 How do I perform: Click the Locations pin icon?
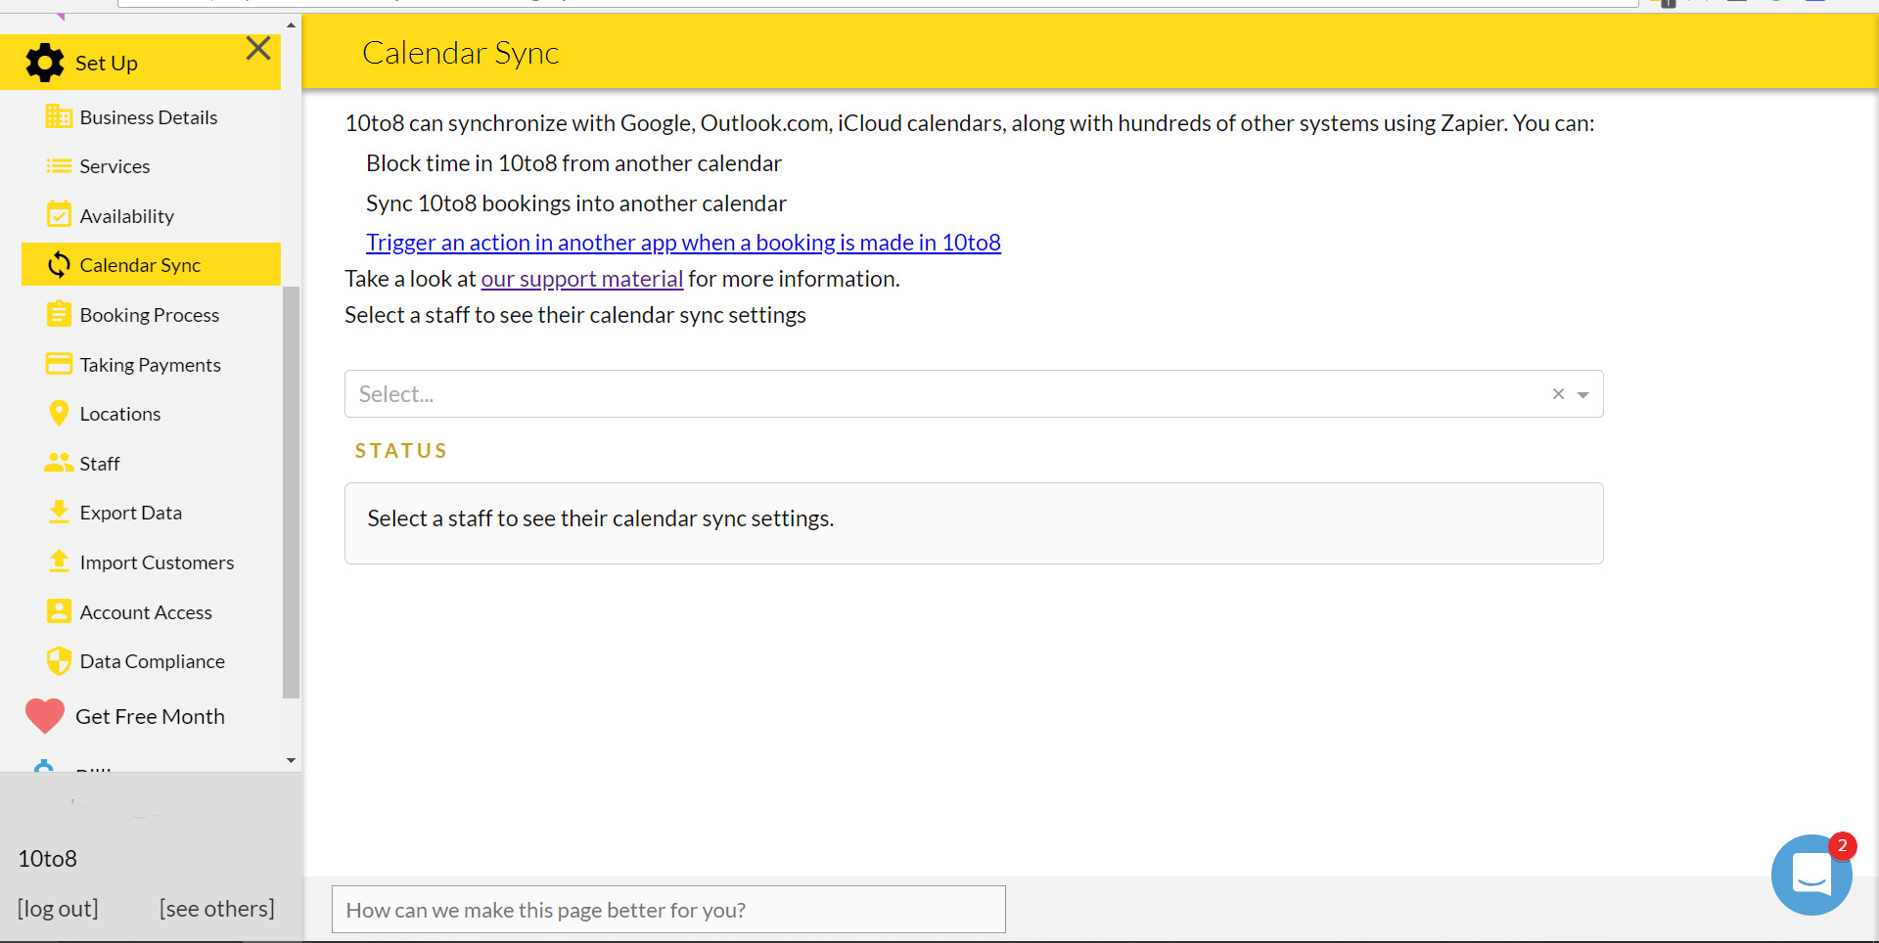pos(59,414)
